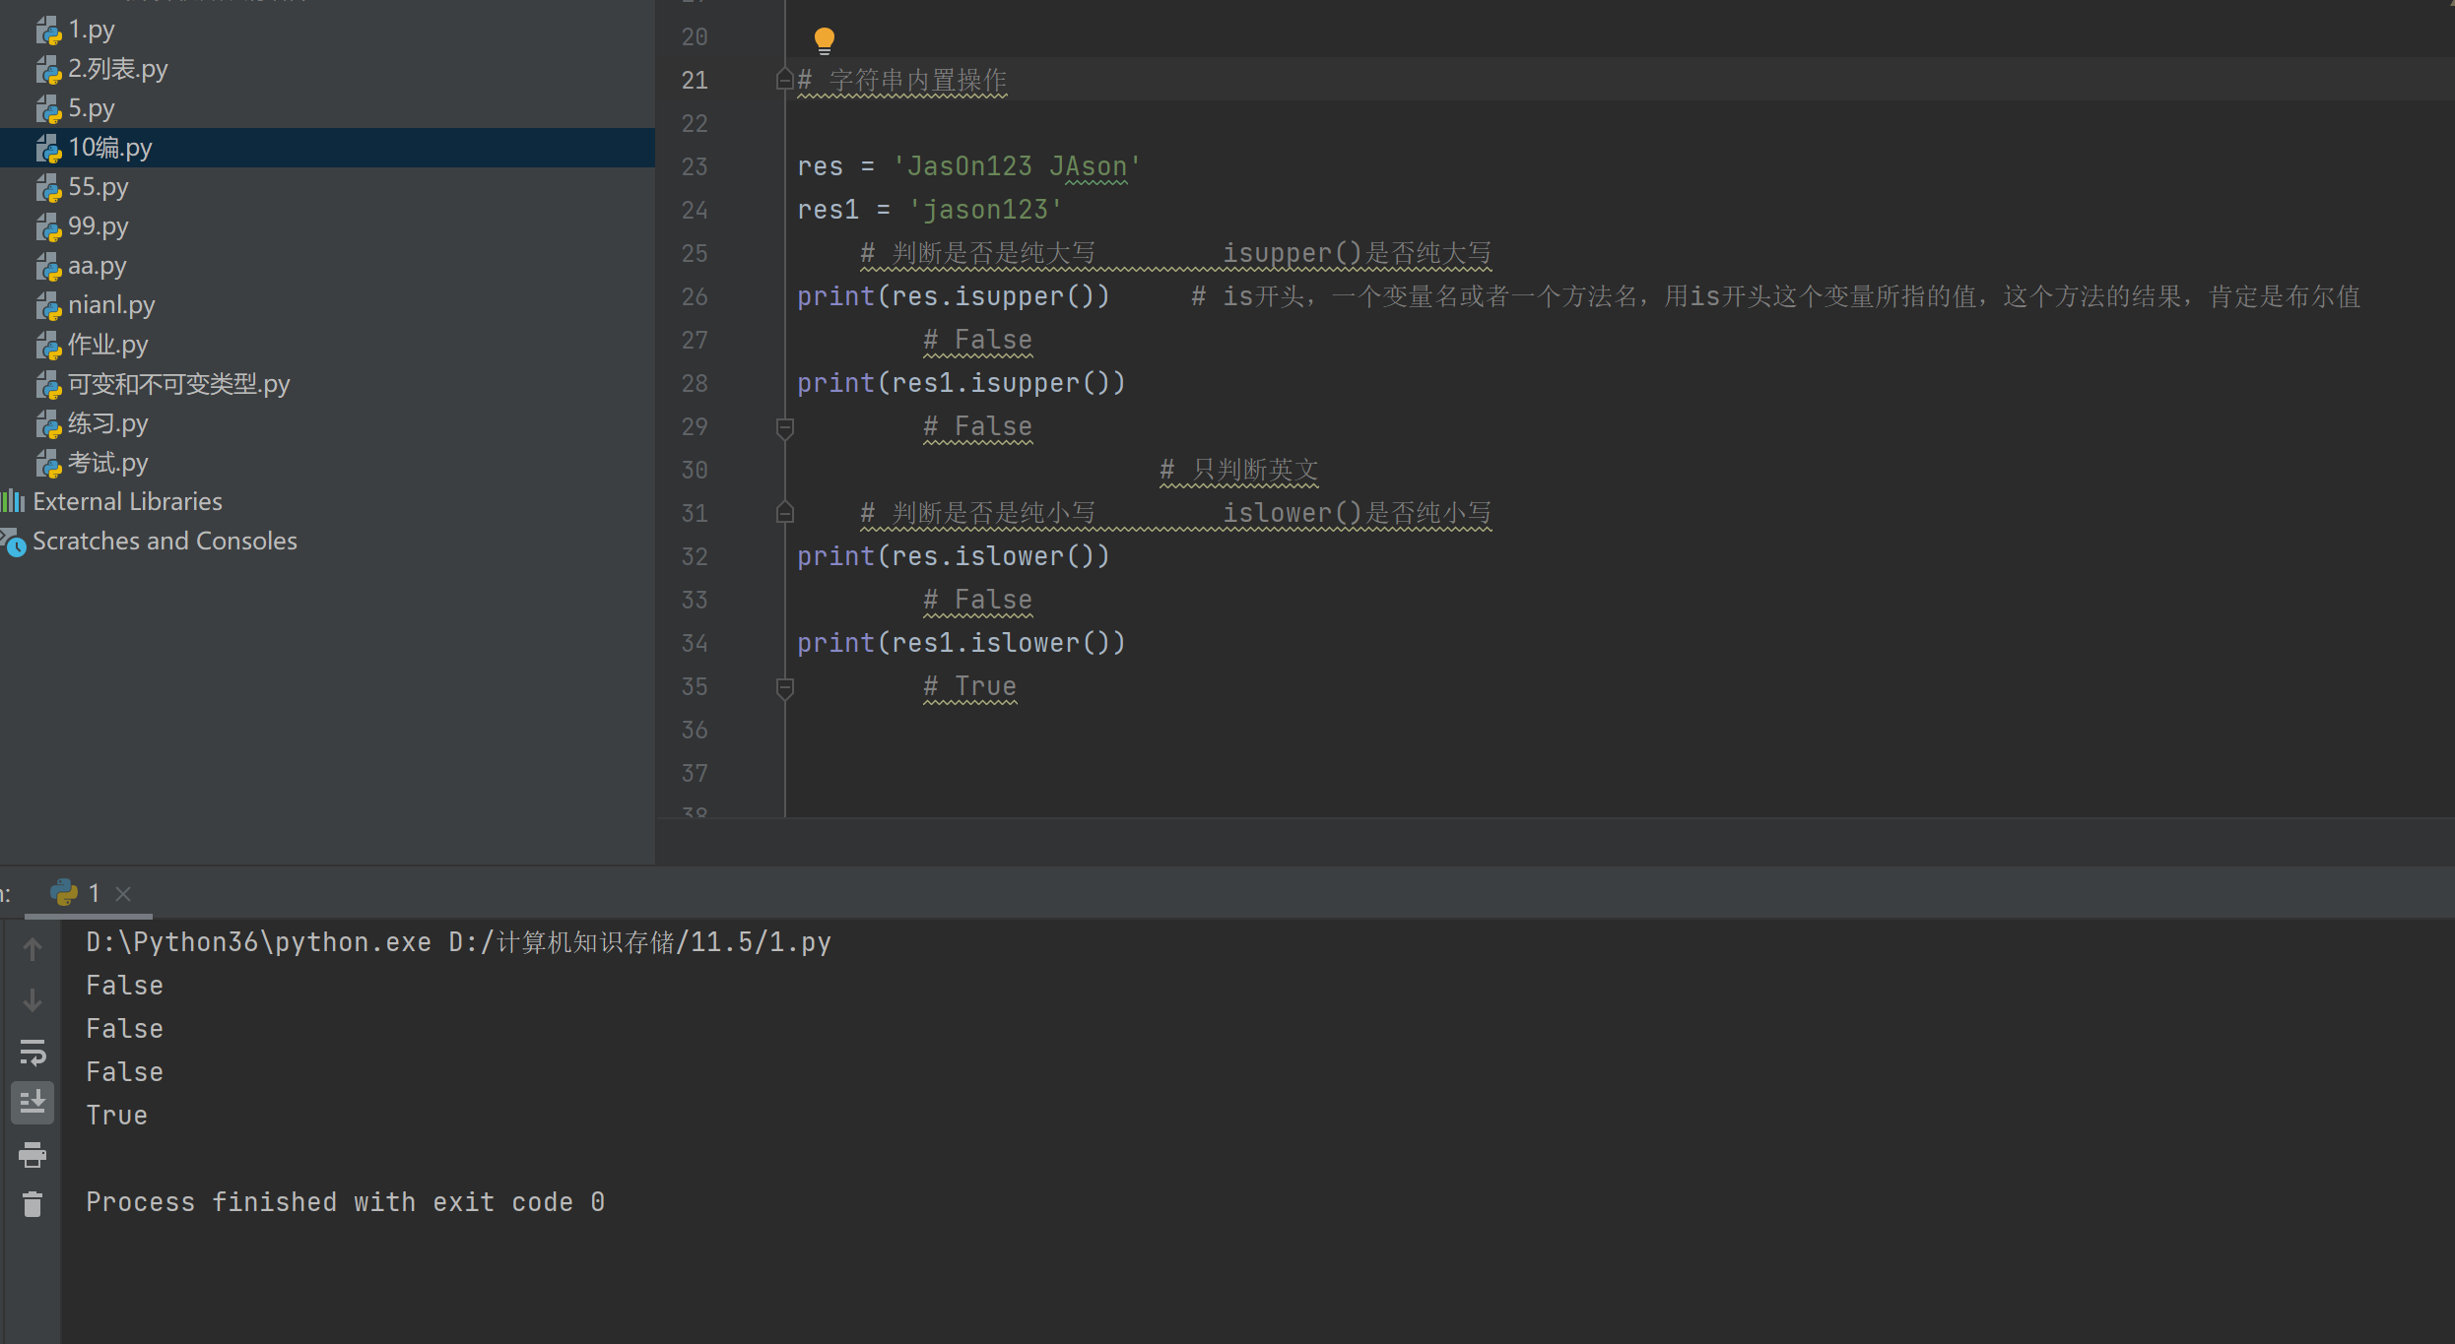Click Python file icon next to aa.py
This screenshot has width=2455, height=1344.
click(48, 268)
